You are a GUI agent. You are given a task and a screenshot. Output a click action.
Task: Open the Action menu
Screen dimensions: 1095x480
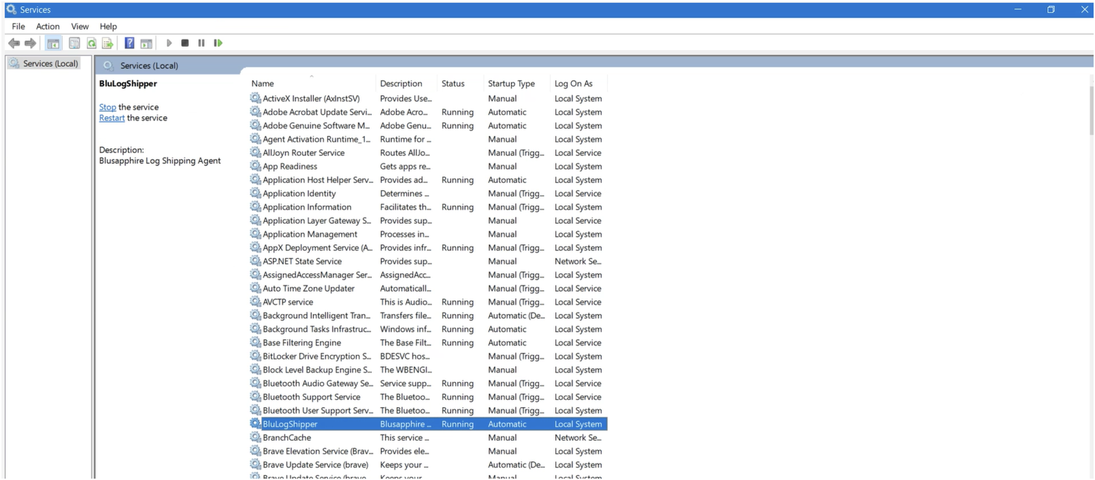pyautogui.click(x=48, y=26)
